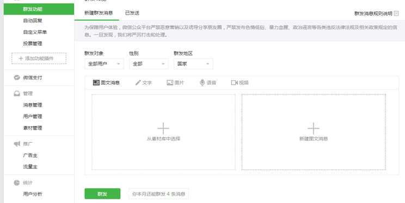Select the 语音 message type label
Viewport: 405px width, 203px height.
212,83
